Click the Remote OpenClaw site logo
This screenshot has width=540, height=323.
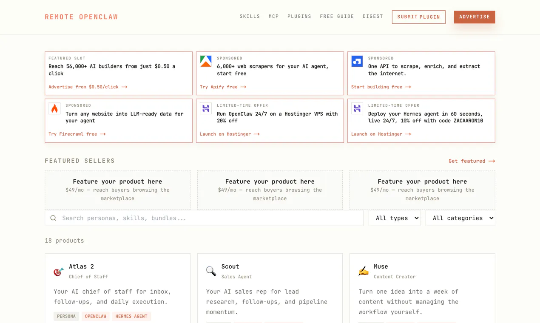tap(81, 17)
